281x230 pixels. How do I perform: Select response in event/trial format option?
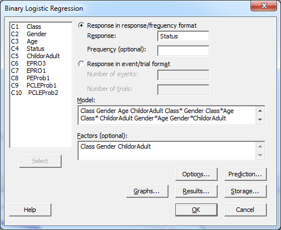click(x=81, y=64)
